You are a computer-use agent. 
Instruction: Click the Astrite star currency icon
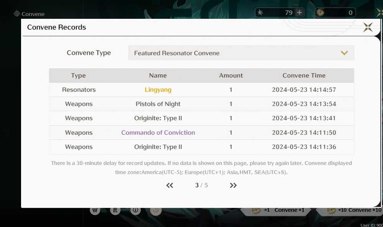(x=260, y=13)
